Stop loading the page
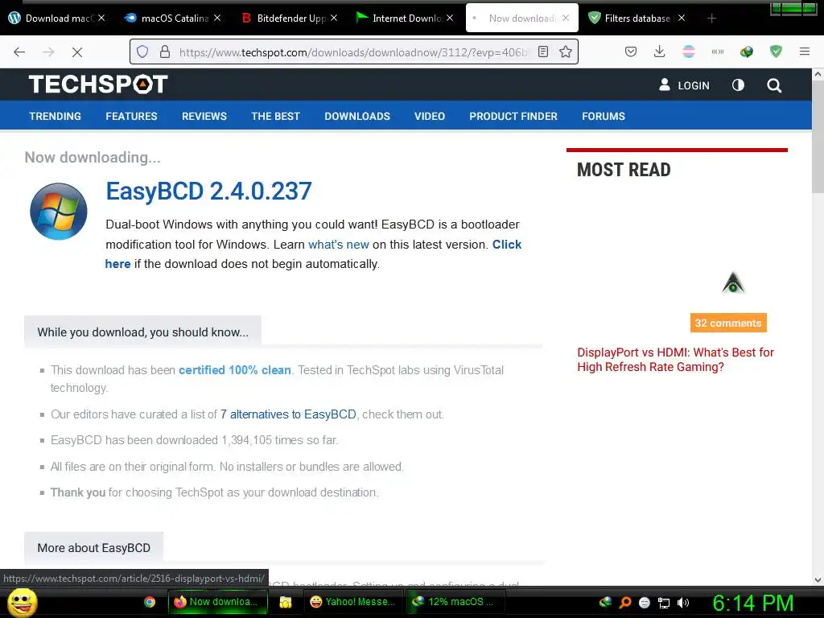The image size is (824, 618). (76, 51)
